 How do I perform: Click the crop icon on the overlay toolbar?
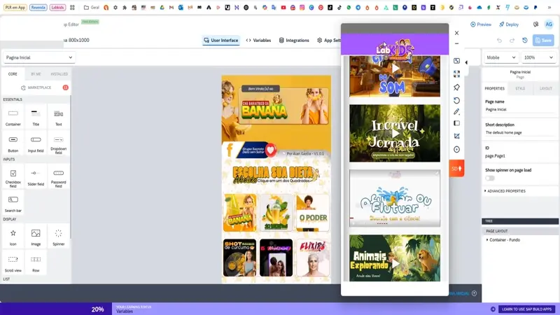pos(457,136)
